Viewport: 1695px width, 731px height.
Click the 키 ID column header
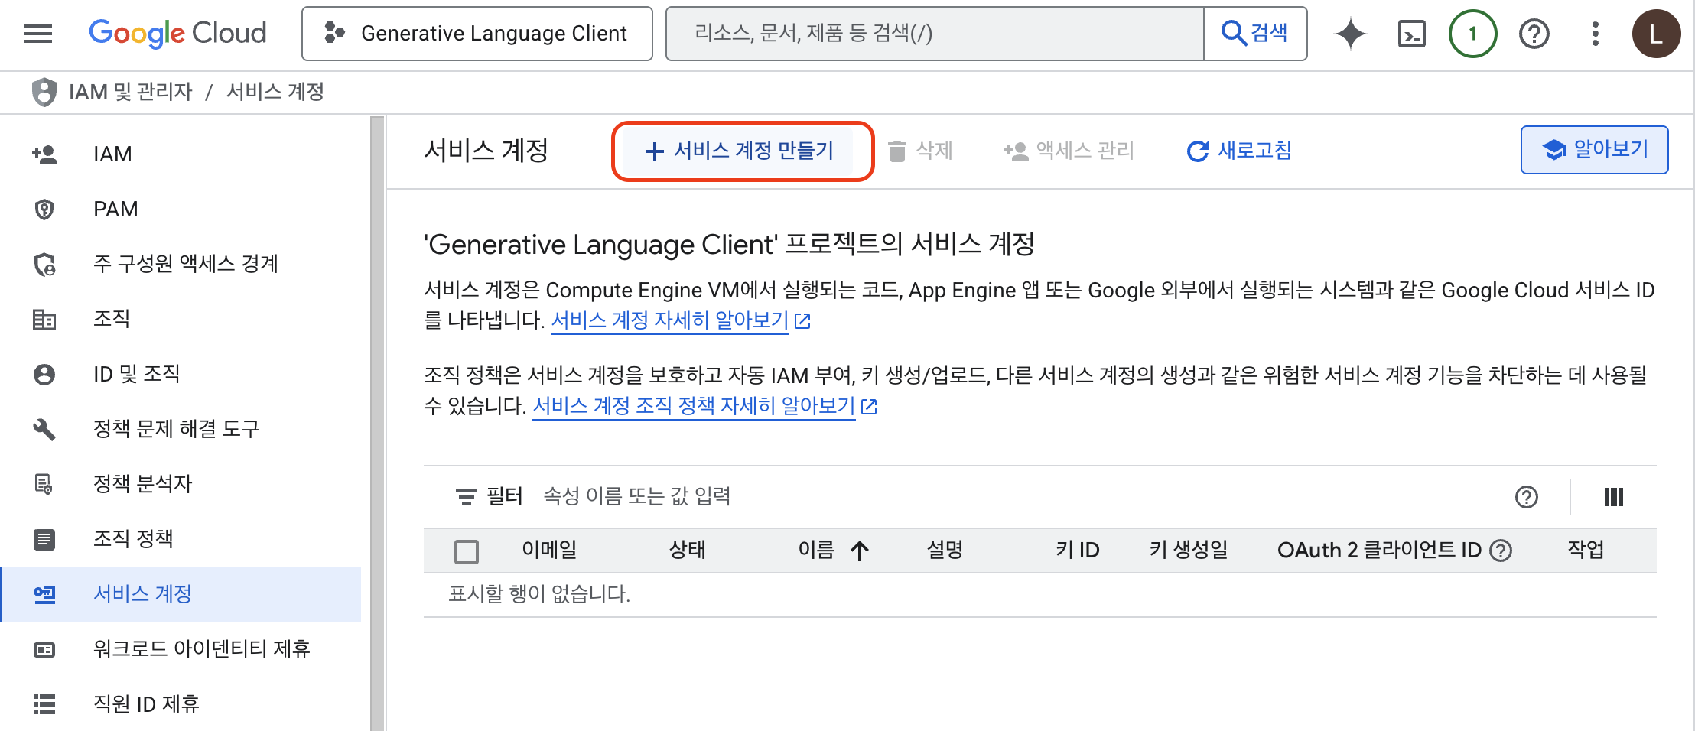pos(1077,550)
